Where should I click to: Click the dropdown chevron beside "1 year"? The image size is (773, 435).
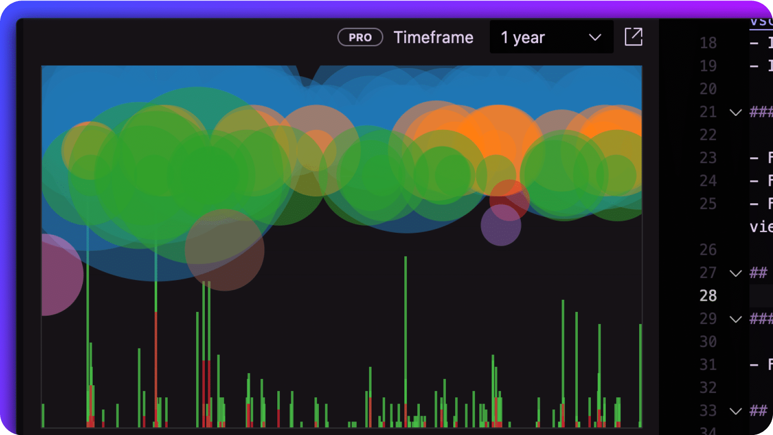click(594, 37)
